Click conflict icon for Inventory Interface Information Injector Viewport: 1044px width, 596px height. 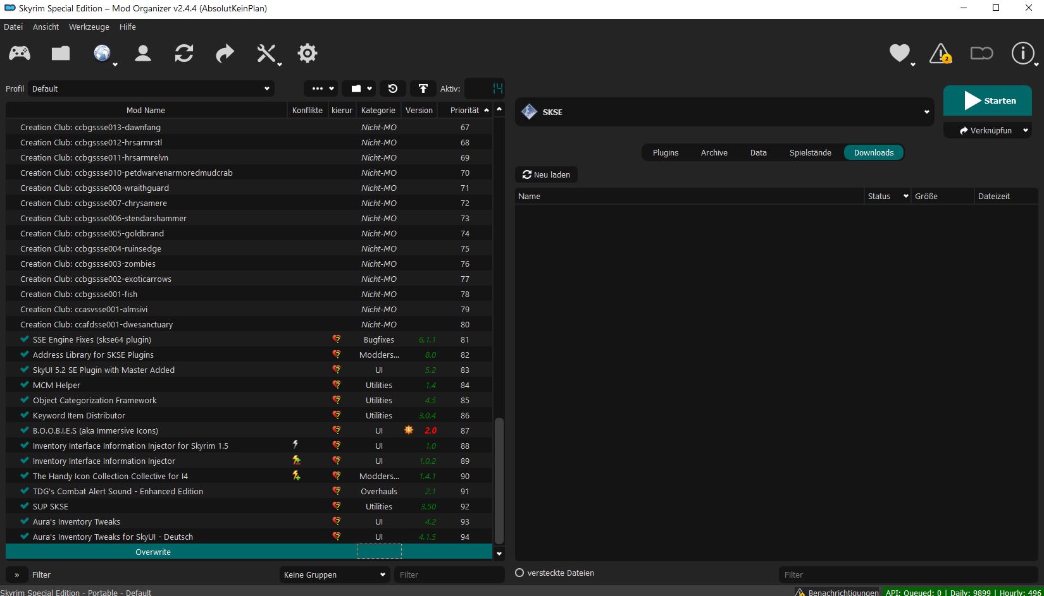click(x=296, y=461)
